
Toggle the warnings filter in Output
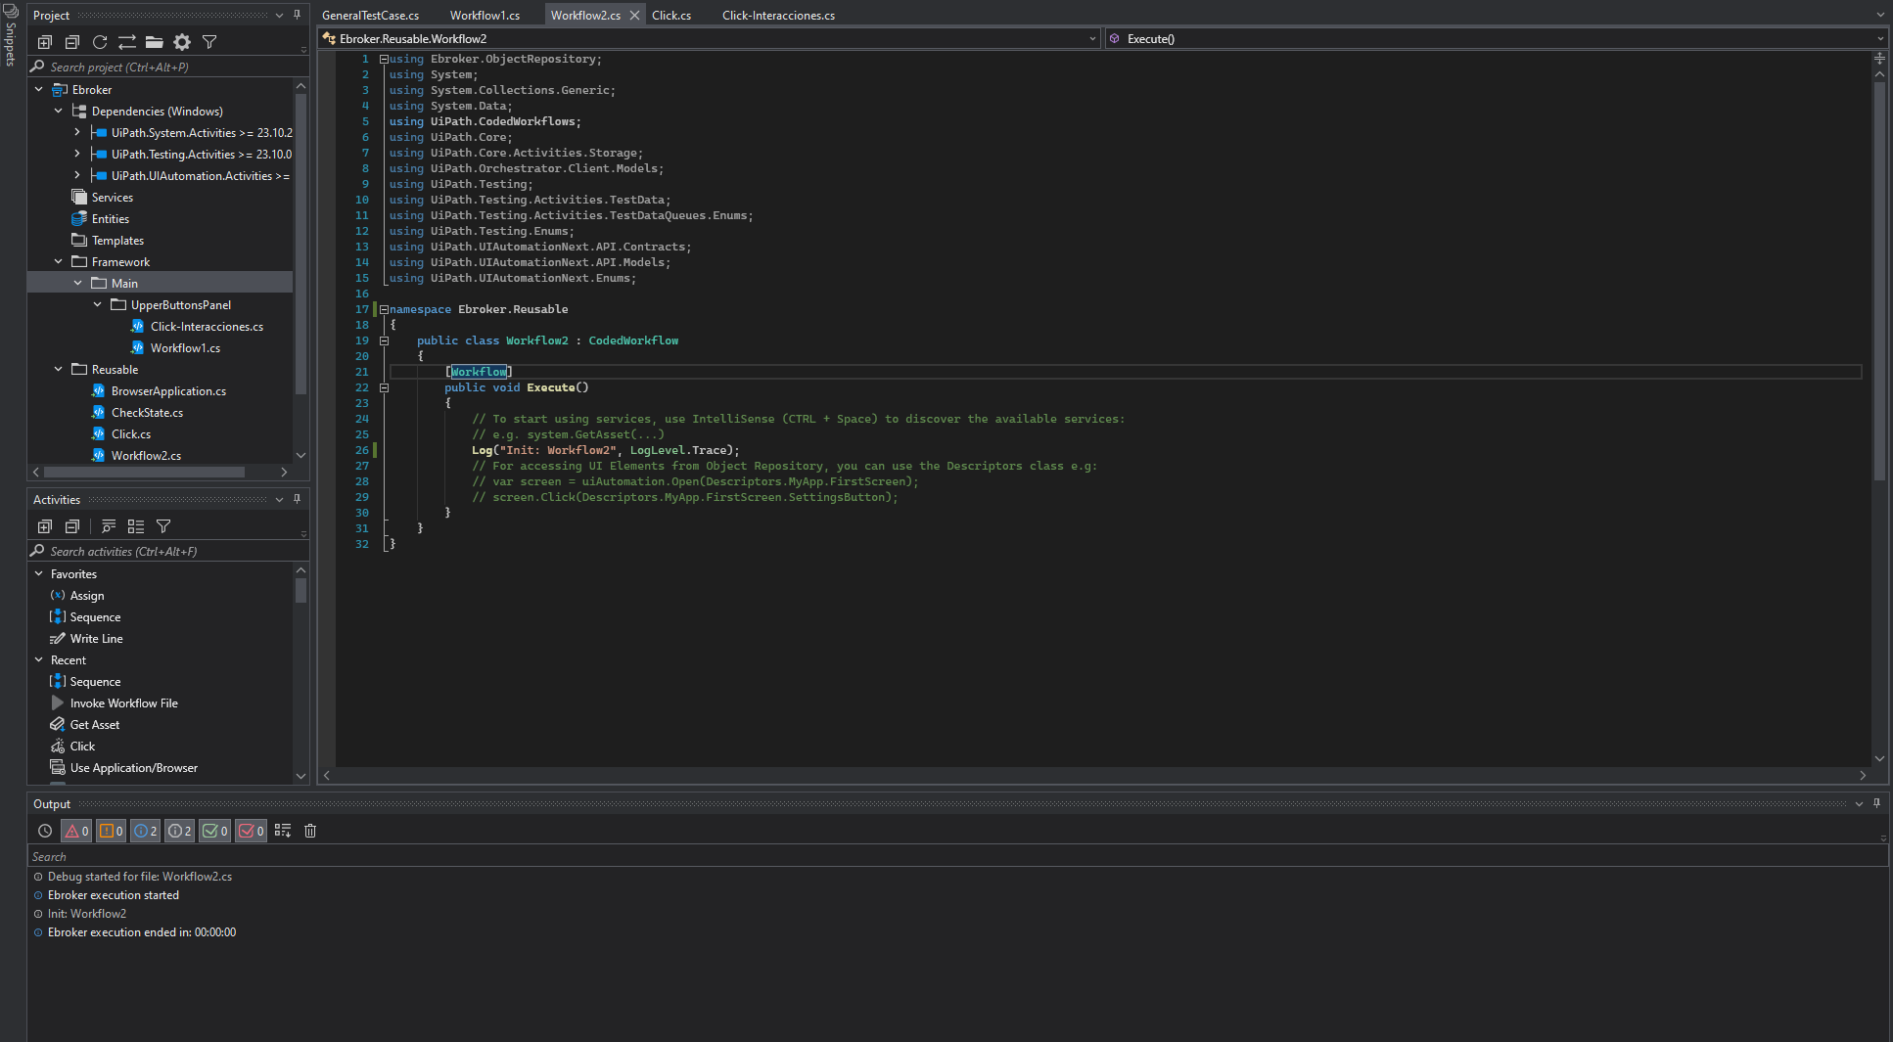pyautogui.click(x=111, y=831)
